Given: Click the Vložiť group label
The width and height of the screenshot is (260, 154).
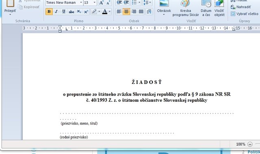Looking at the screenshot, I should tap(191, 21).
